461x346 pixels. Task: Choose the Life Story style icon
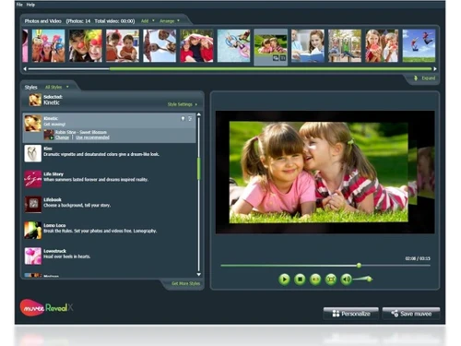pos(33,179)
